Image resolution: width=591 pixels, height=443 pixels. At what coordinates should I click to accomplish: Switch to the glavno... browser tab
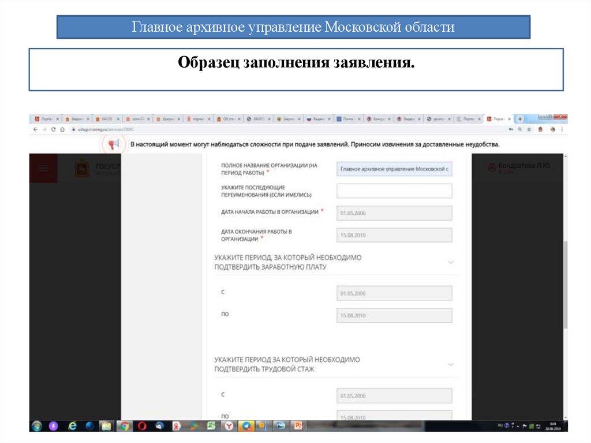(439, 119)
